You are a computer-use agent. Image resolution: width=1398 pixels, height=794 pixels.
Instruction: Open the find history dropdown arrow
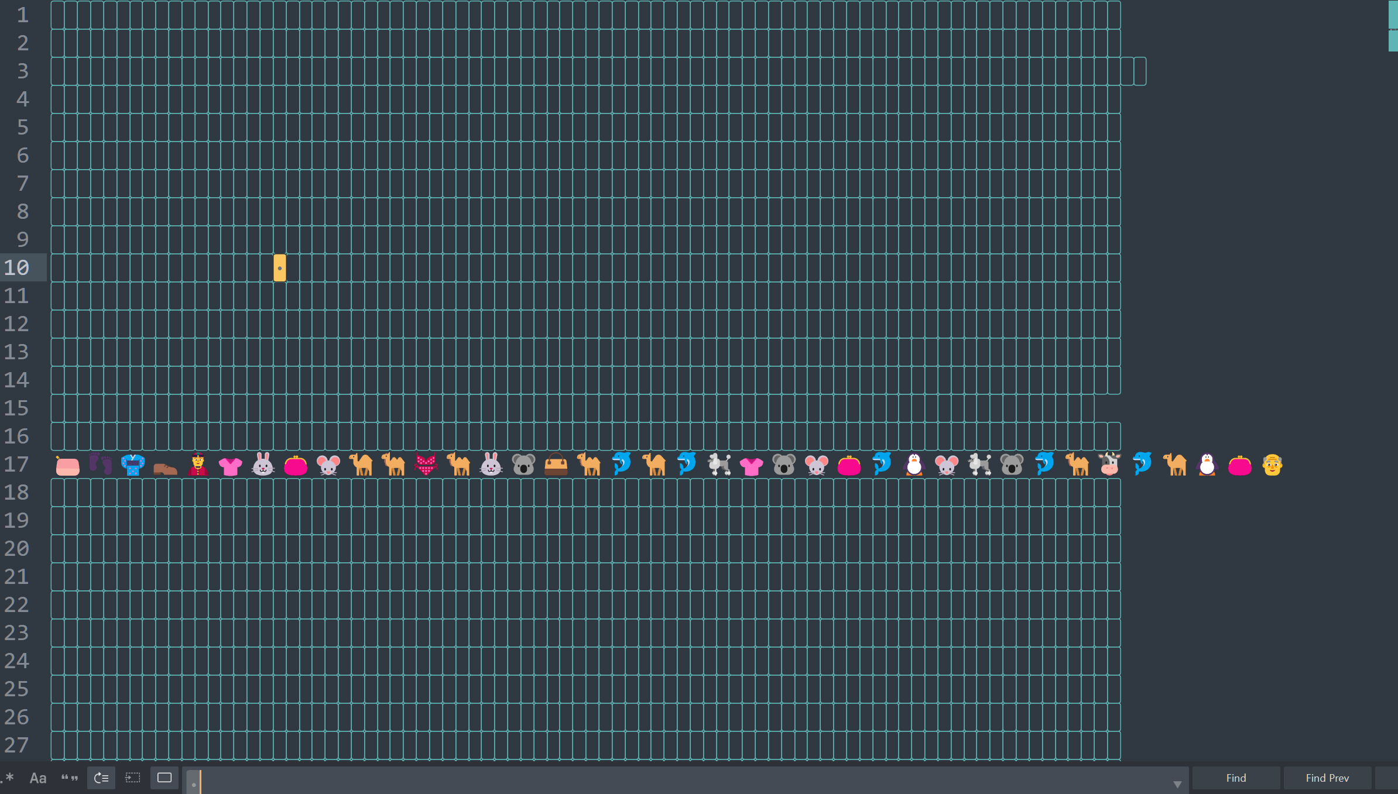click(1177, 784)
